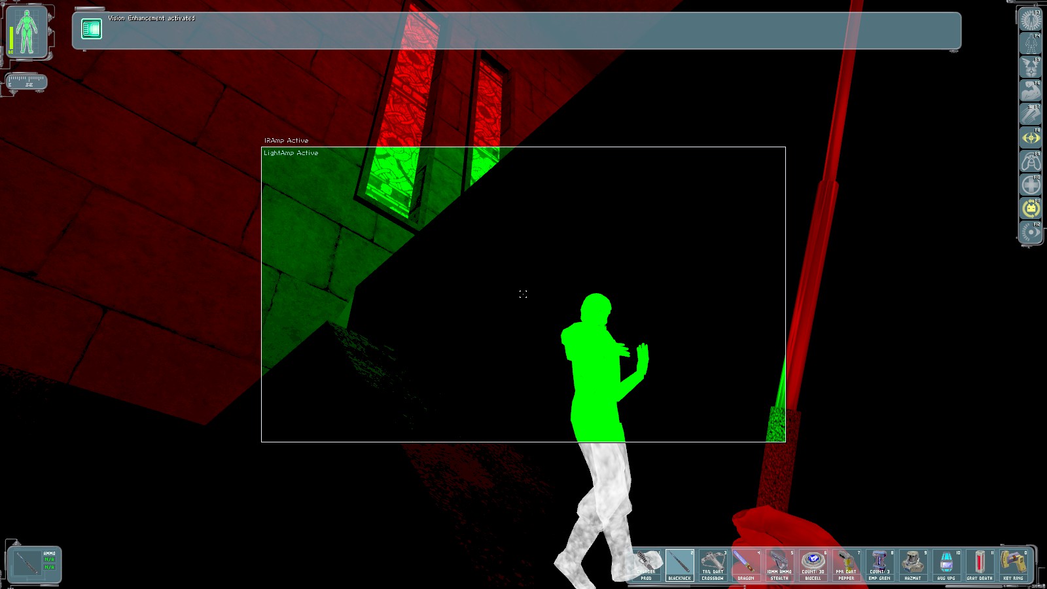Image resolution: width=1047 pixels, height=589 pixels.
Task: Use the Biocell item in the belt
Action: 813,565
